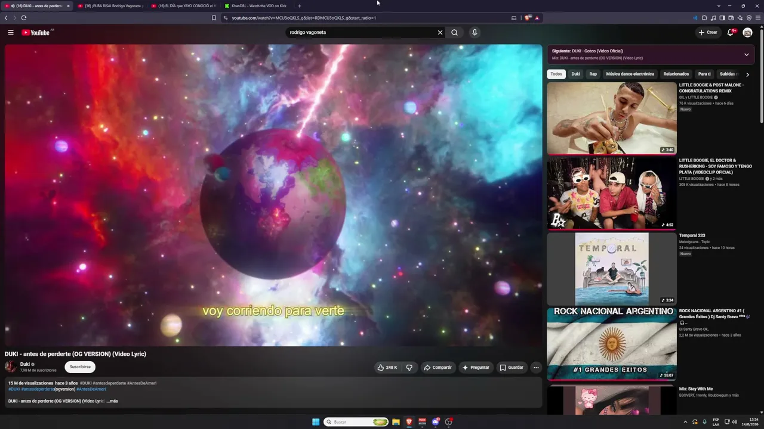Switch to the KhanDBL Kick tab
The height and width of the screenshot is (429, 764).
pyautogui.click(x=257, y=6)
